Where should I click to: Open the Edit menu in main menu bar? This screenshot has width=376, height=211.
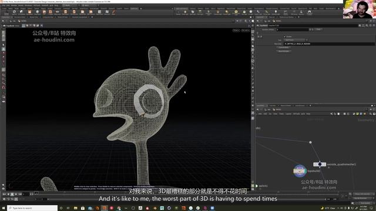pos(8,5)
